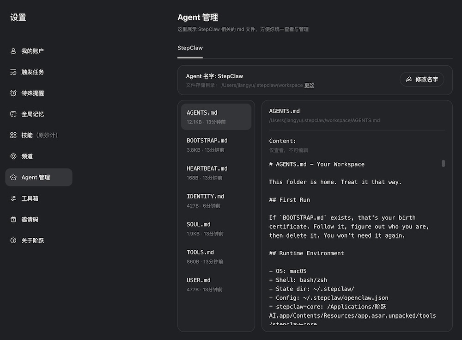Image resolution: width=462 pixels, height=340 pixels.
Task: Click the 我的账户 person icon
Action: click(x=13, y=51)
